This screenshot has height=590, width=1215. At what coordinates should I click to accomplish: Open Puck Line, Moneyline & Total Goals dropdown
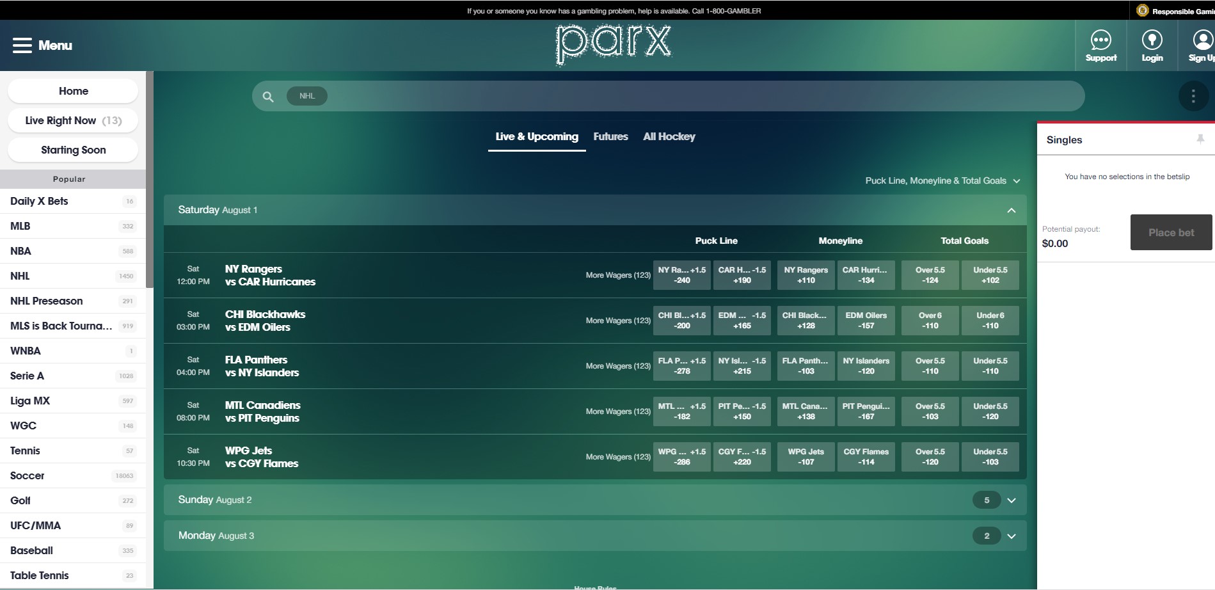coord(942,180)
